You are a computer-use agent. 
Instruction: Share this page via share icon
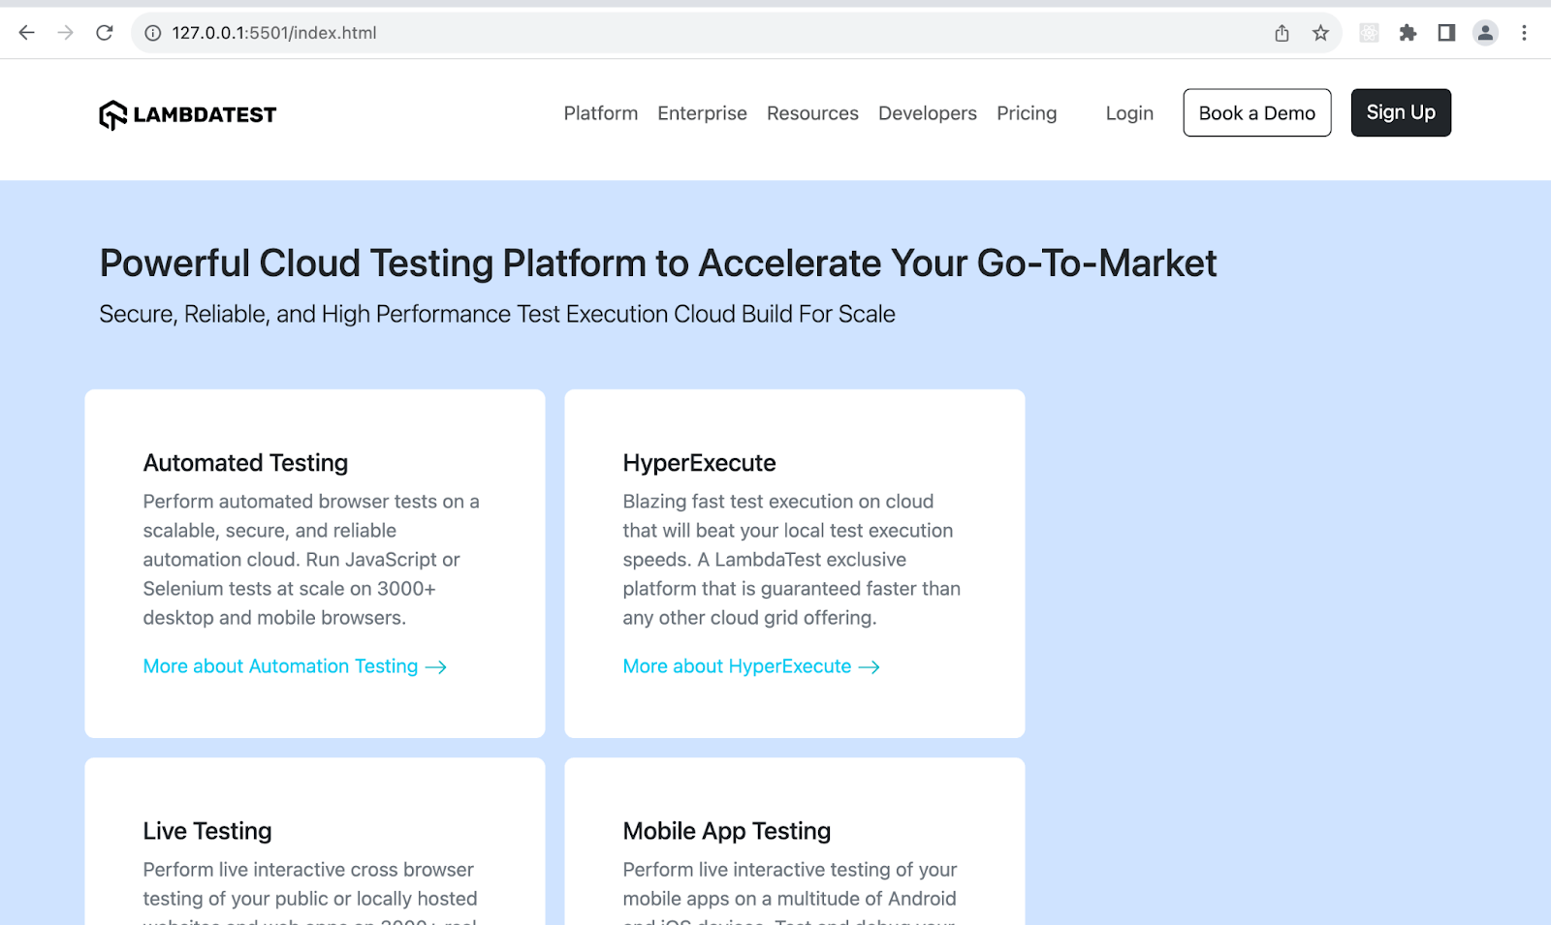(x=1282, y=33)
